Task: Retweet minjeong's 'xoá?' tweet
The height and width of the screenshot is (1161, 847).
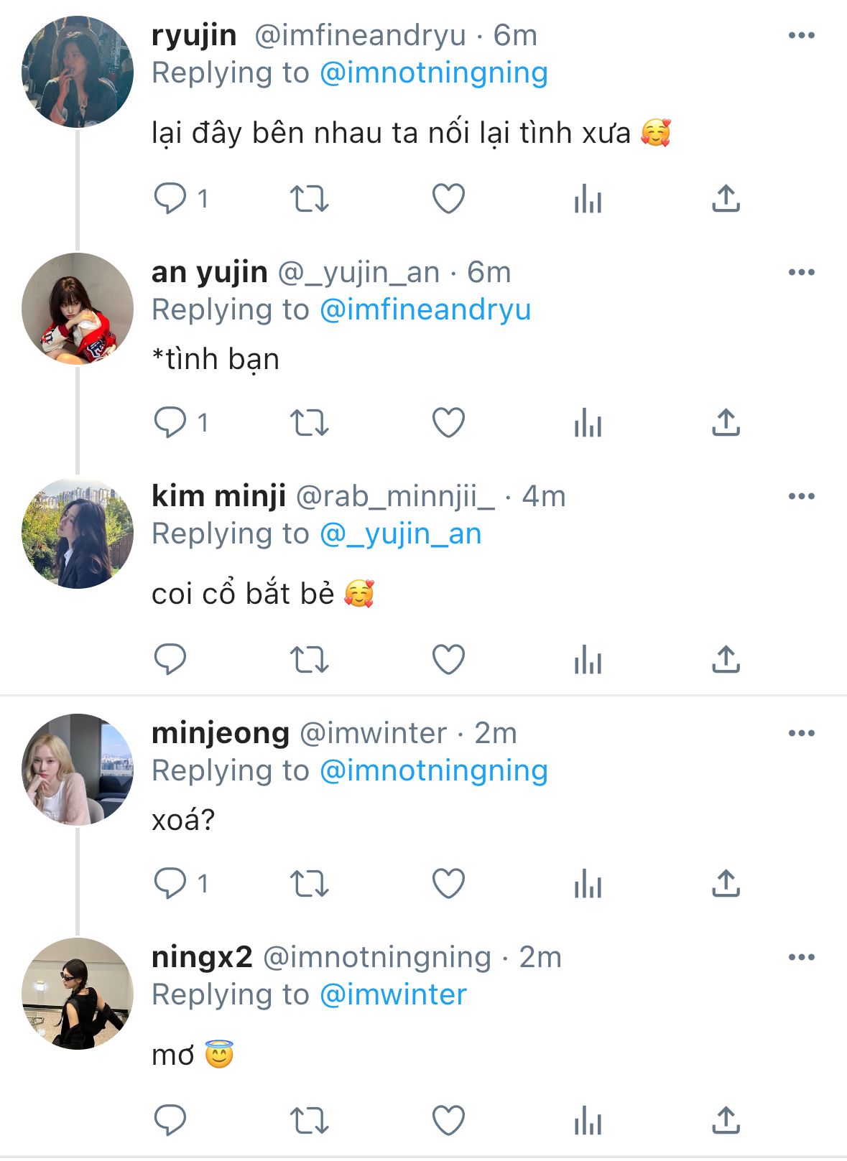Action: coord(309,884)
